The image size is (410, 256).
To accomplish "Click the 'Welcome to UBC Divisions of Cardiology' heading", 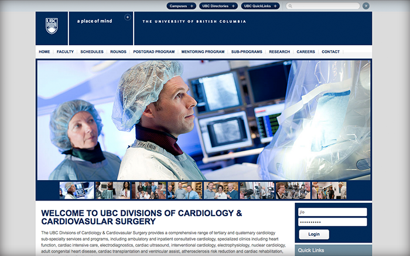I will 142,217.
